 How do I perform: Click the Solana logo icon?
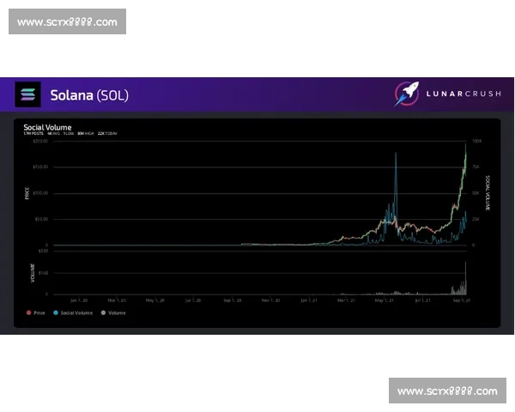point(29,94)
